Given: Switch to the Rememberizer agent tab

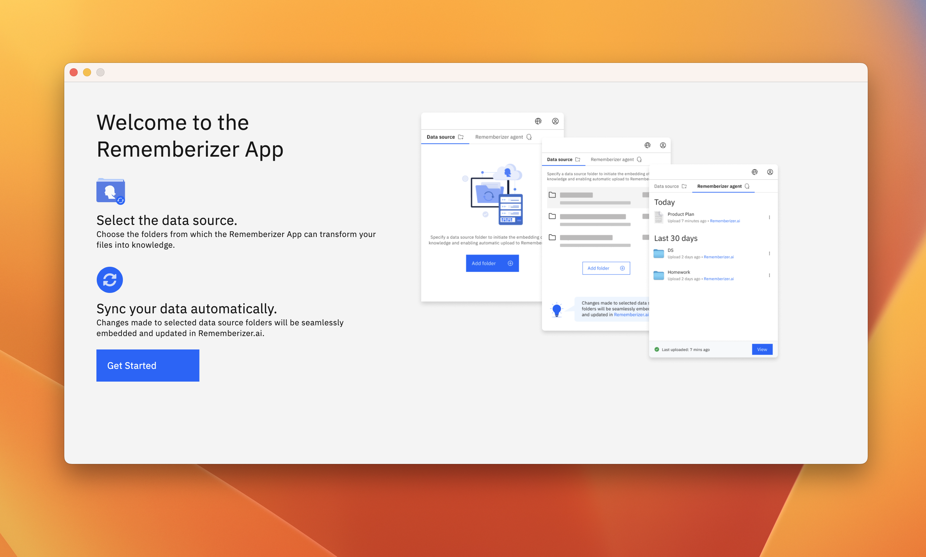Looking at the screenshot, I should [x=719, y=186].
